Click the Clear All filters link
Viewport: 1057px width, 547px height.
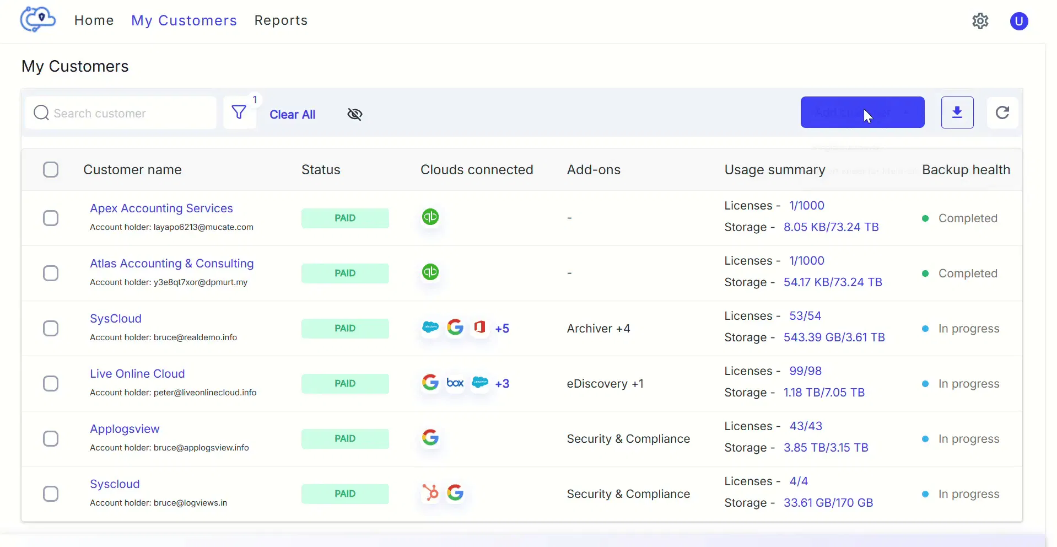(x=293, y=115)
